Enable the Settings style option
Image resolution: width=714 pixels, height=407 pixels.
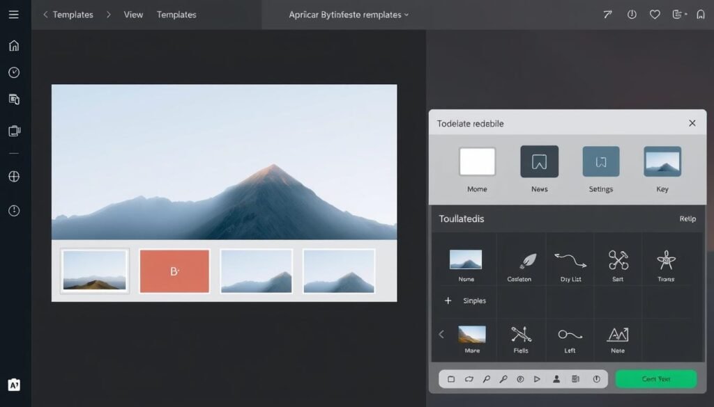click(x=600, y=162)
